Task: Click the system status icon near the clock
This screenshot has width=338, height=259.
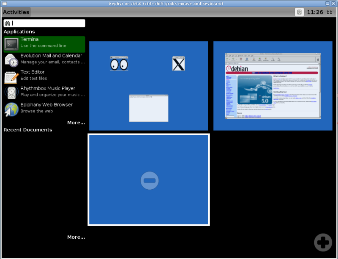Action: (x=300, y=12)
